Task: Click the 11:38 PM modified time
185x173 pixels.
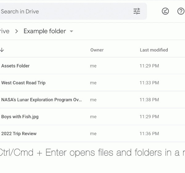Action: [149, 100]
